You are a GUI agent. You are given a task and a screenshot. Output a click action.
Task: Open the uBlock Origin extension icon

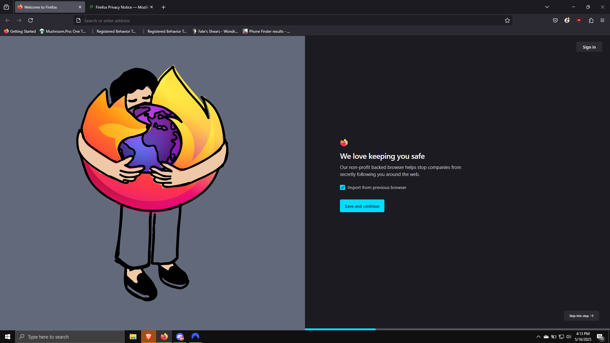pyautogui.click(x=579, y=20)
